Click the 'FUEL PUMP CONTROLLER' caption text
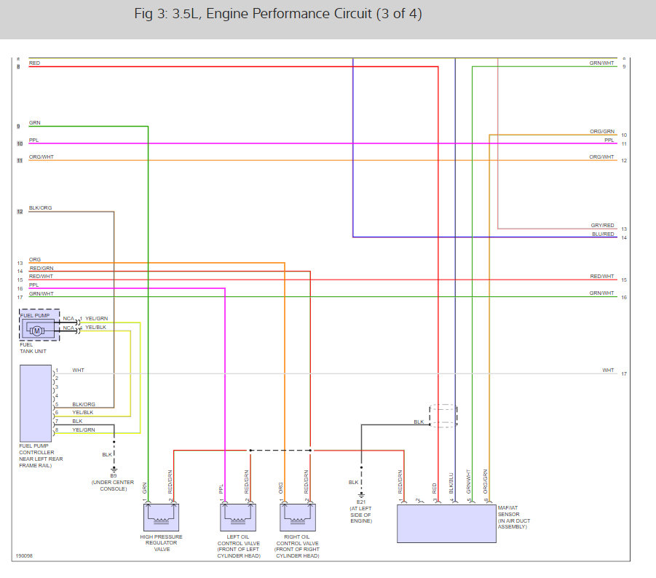Image resolution: width=656 pixels, height=578 pixels. 41,456
